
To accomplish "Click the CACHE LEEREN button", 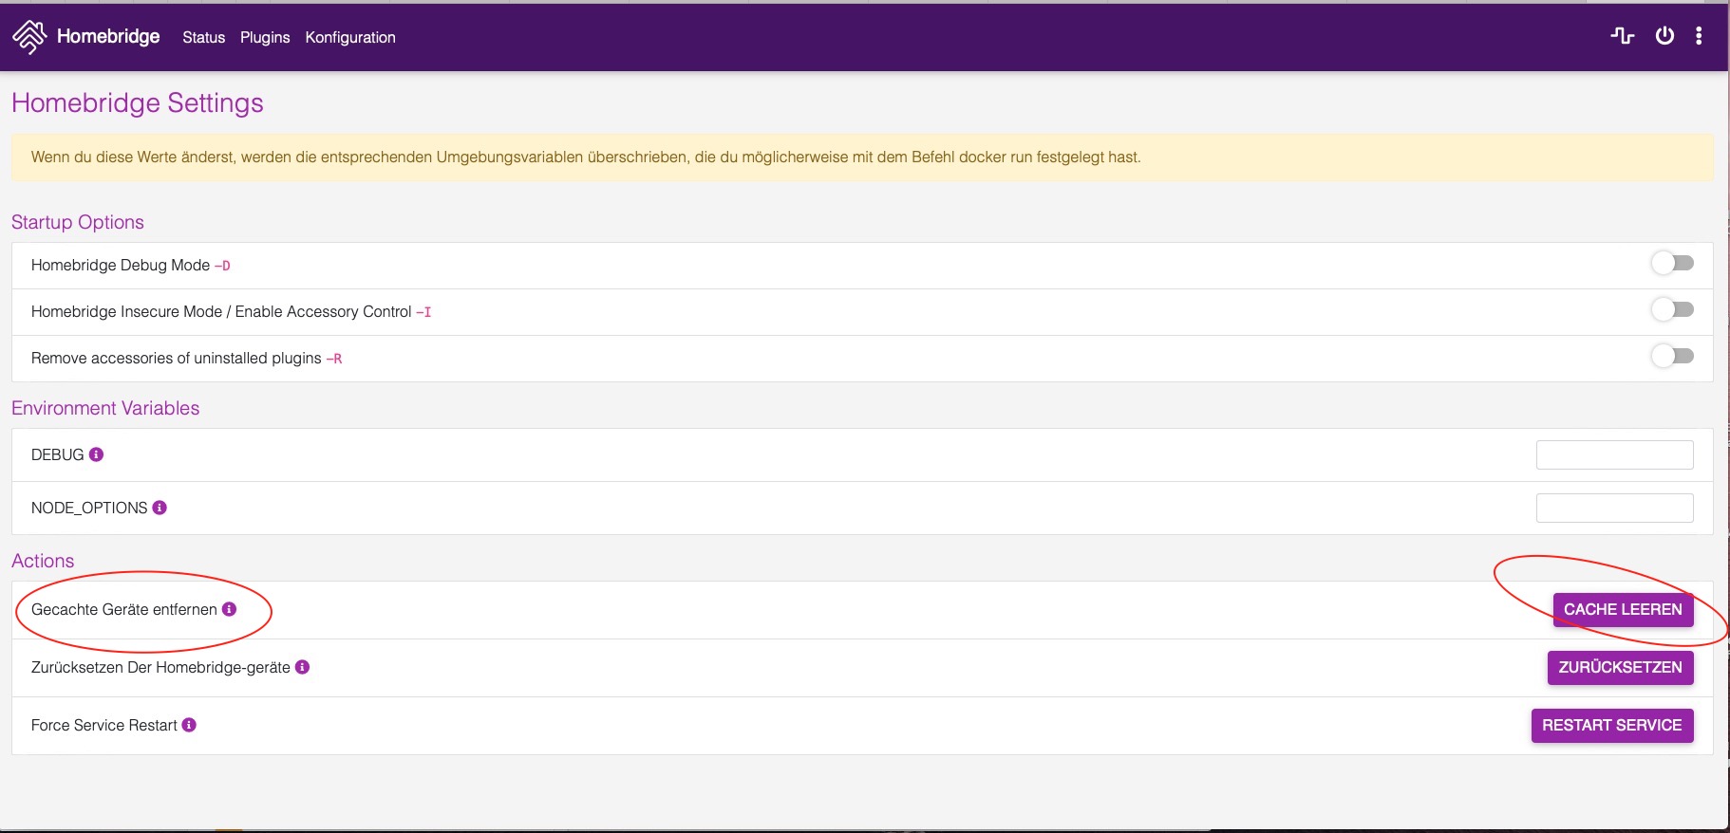I will click(x=1623, y=609).
